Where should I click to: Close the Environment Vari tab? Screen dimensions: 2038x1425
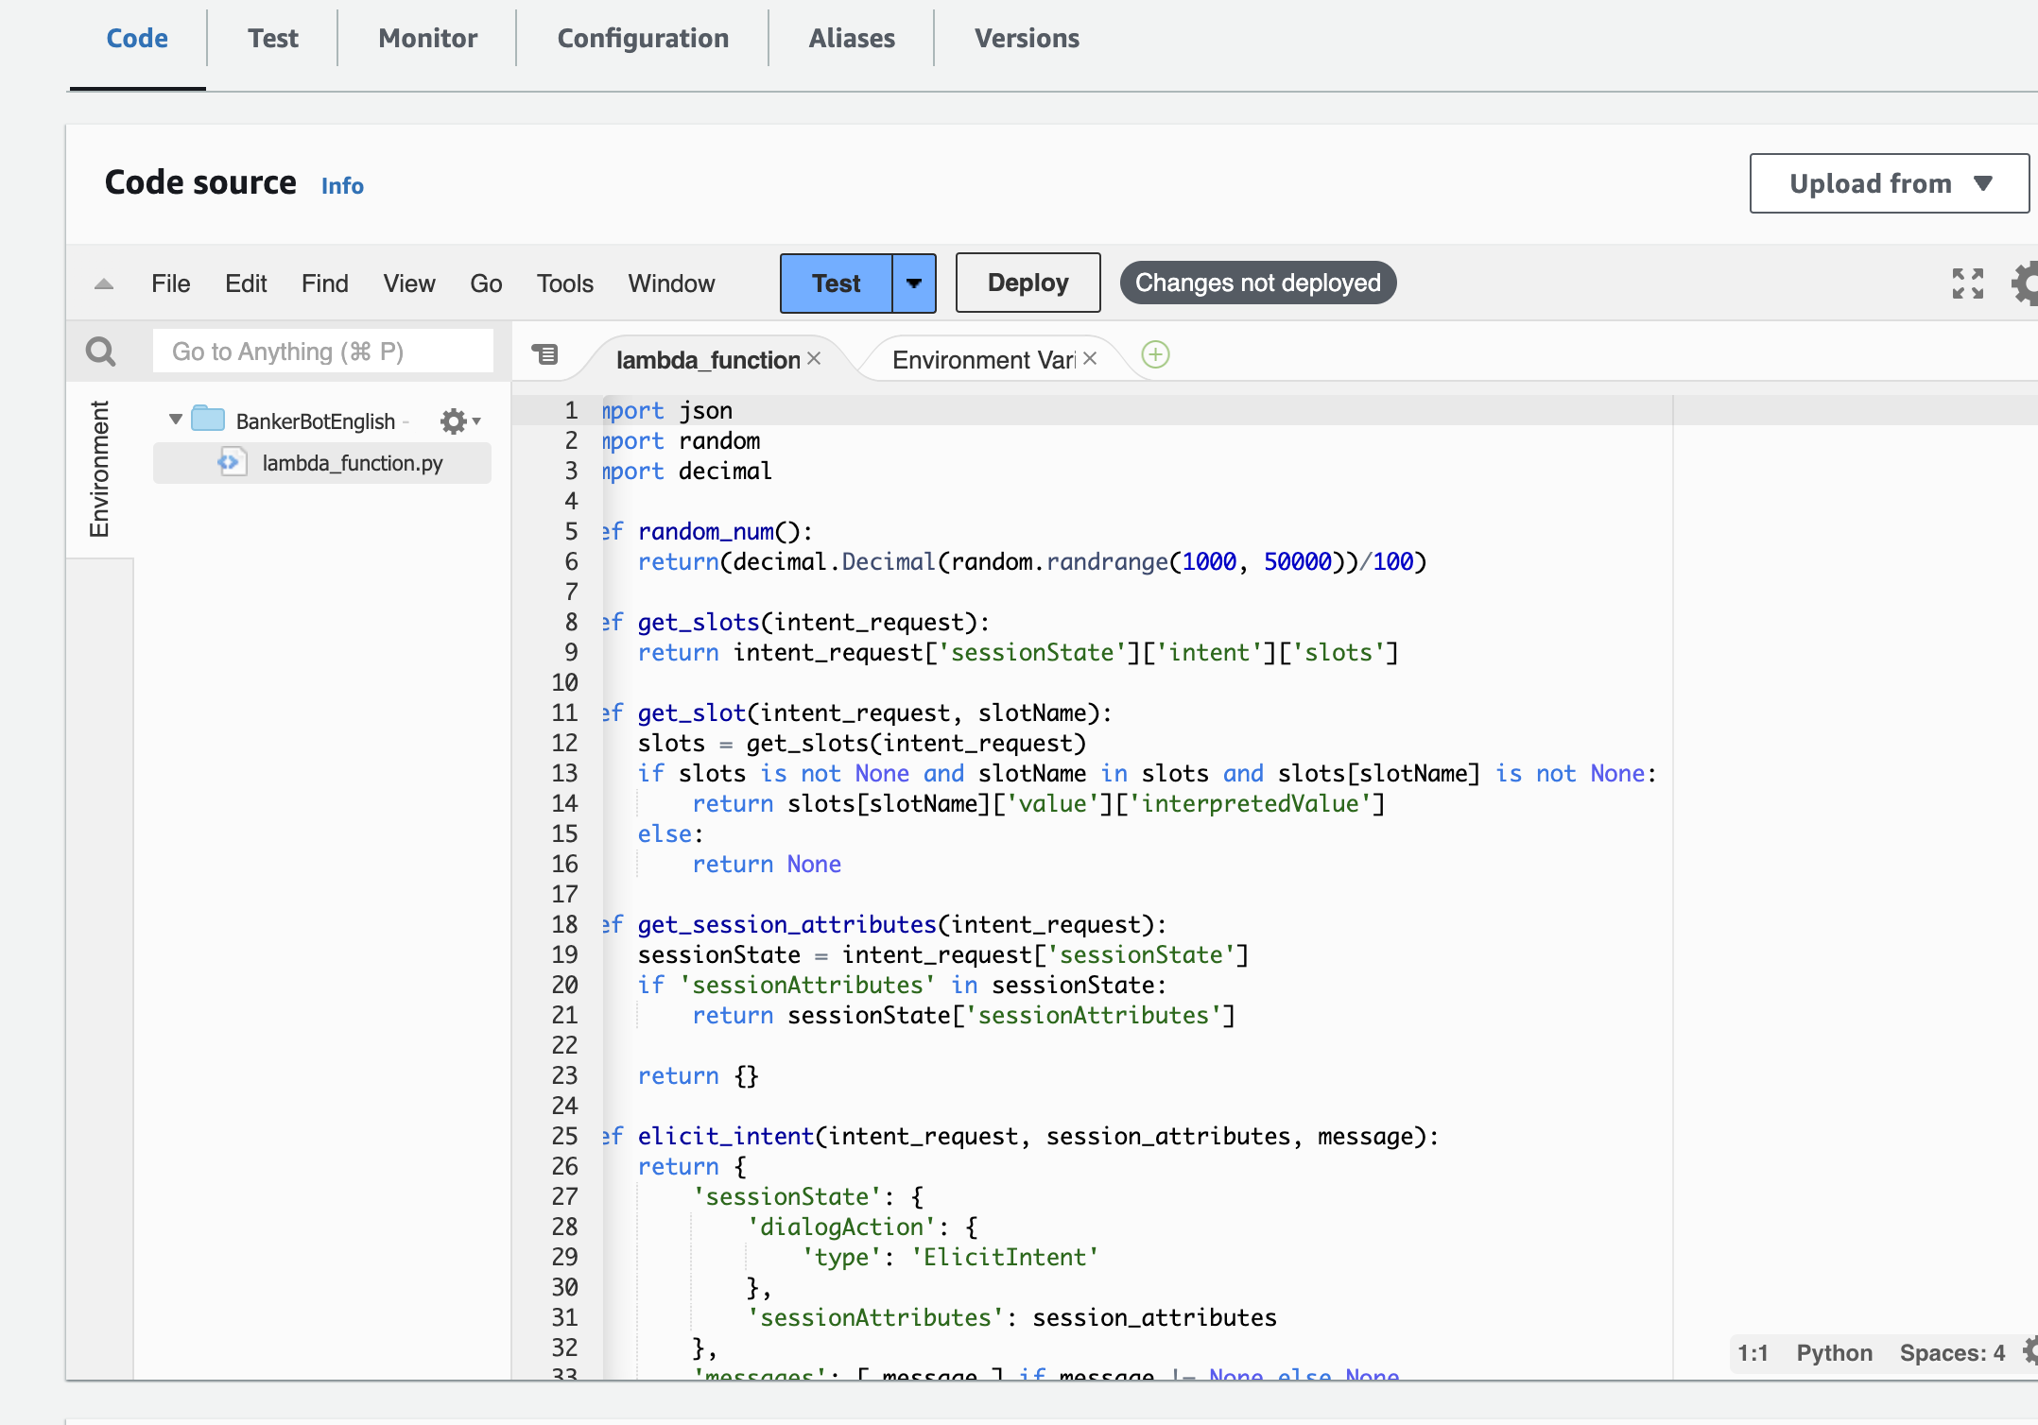tap(1090, 359)
